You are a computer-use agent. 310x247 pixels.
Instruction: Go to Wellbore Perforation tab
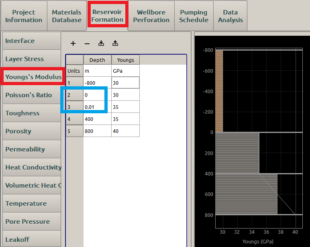click(x=151, y=16)
